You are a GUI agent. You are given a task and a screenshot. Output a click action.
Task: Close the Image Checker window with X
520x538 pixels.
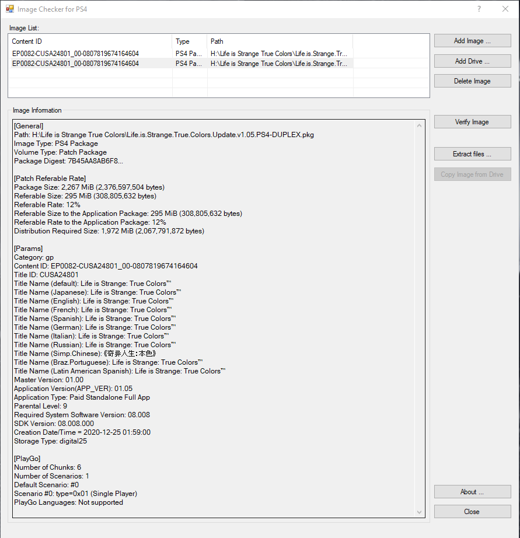(505, 9)
